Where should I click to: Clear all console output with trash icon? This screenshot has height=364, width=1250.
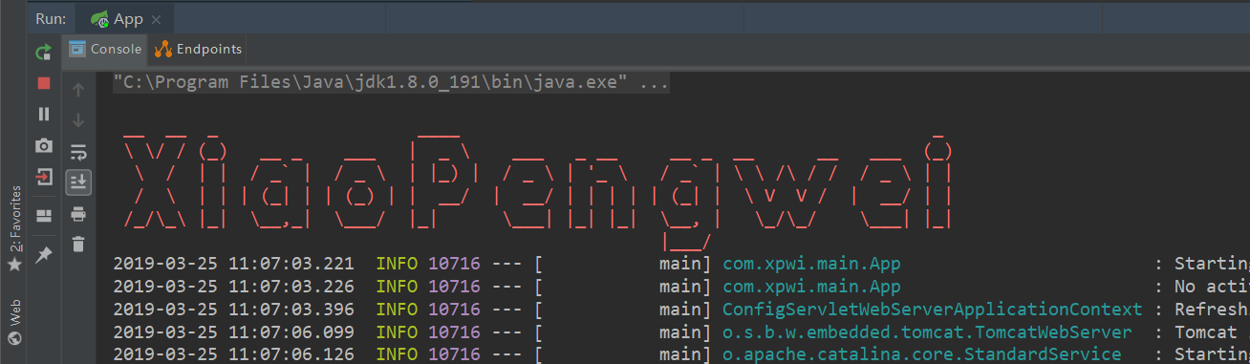(78, 244)
